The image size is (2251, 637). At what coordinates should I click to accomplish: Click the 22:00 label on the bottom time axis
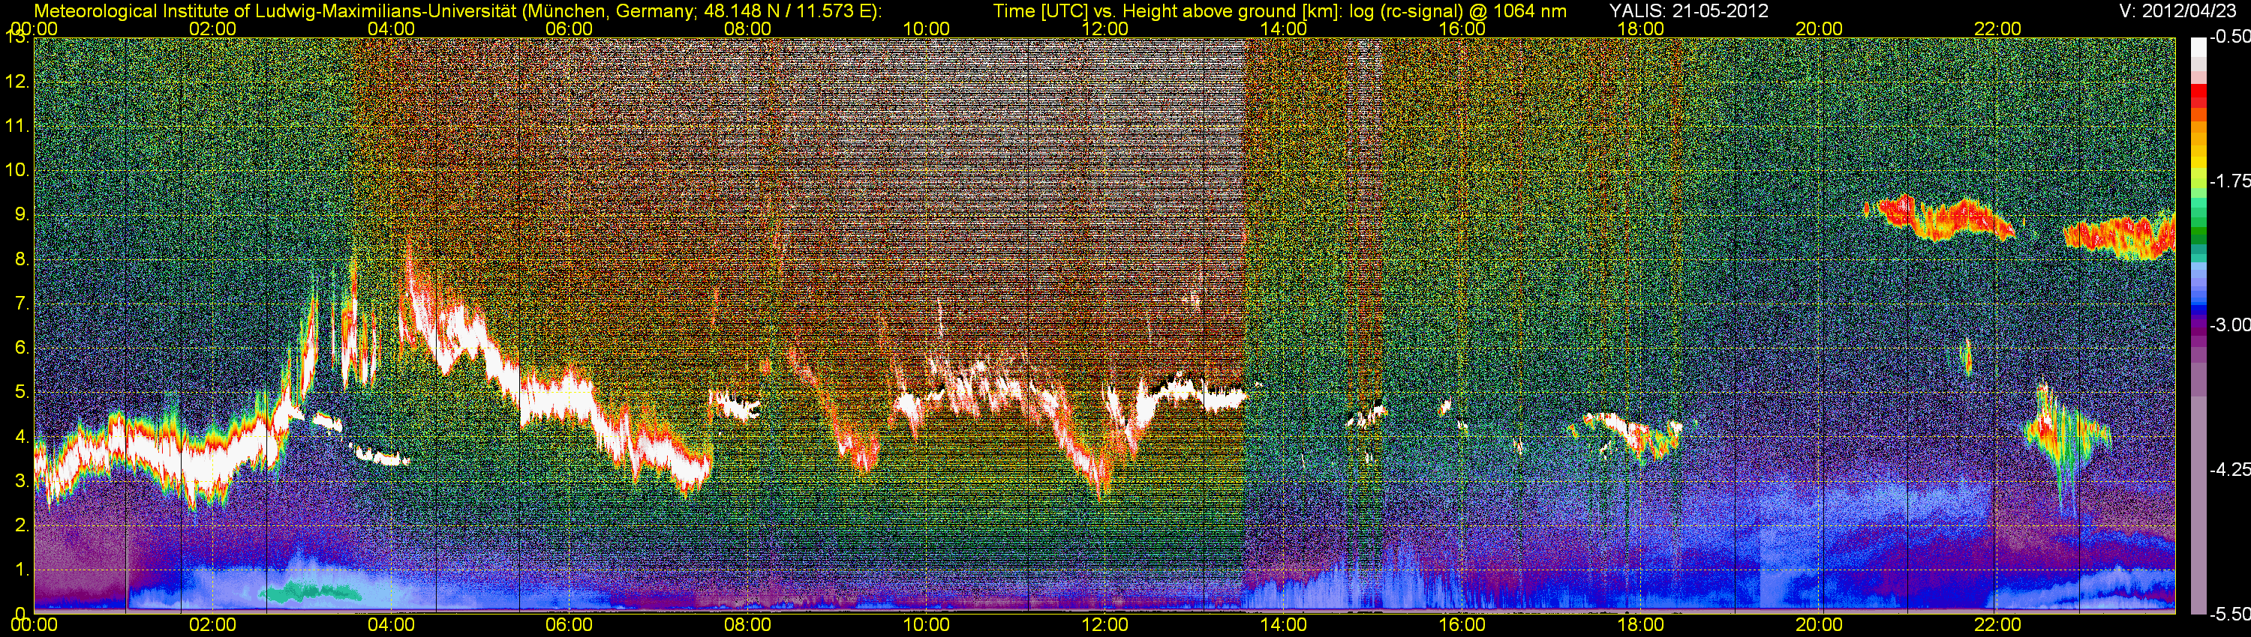pyautogui.click(x=1997, y=626)
